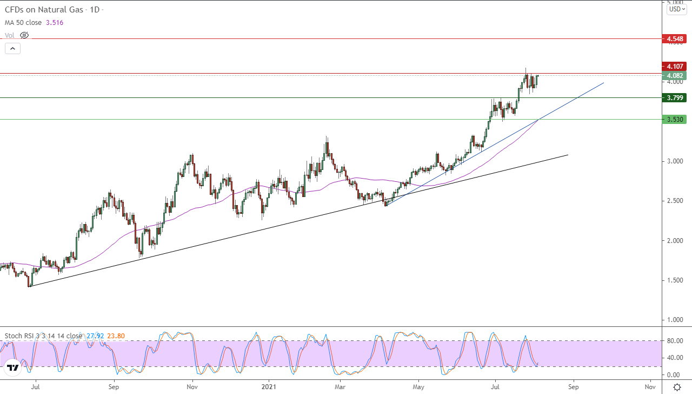Click the current price label 4.082
692x394 pixels.
click(x=674, y=75)
